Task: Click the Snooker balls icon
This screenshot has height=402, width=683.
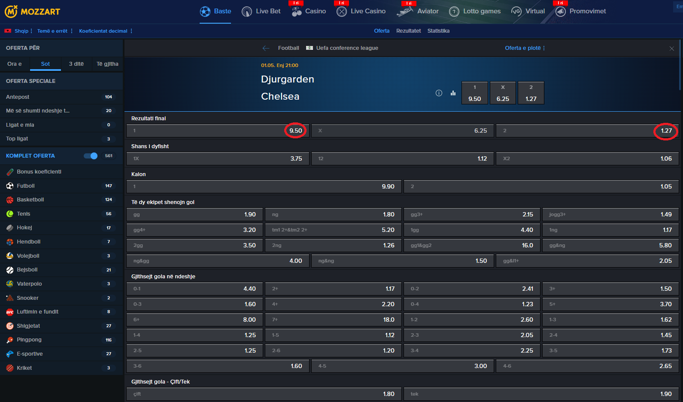Action: [10, 298]
